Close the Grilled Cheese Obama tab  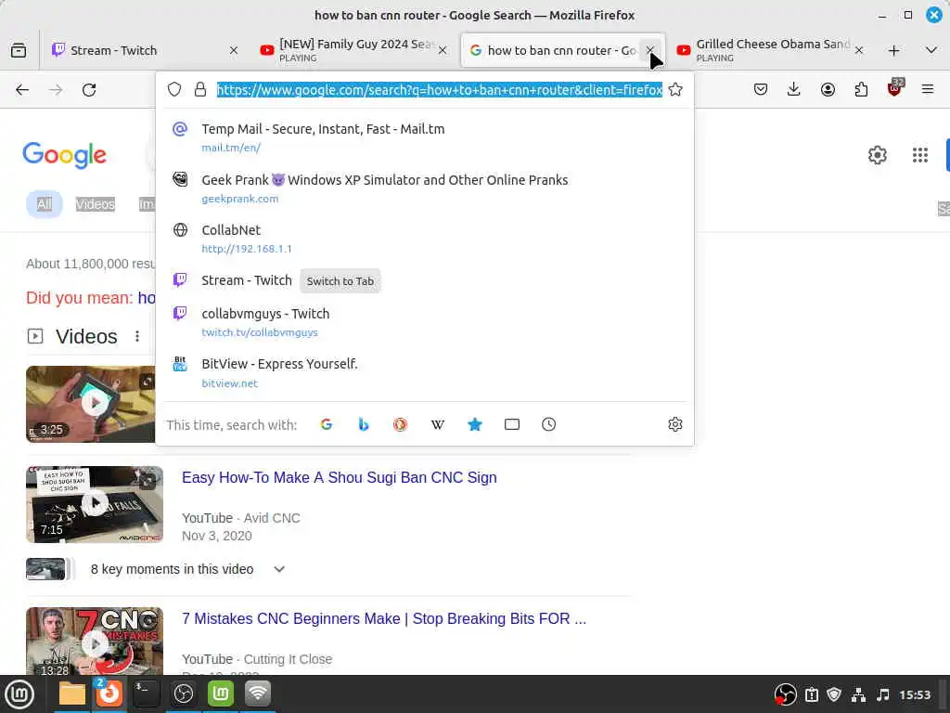pyautogui.click(x=859, y=50)
